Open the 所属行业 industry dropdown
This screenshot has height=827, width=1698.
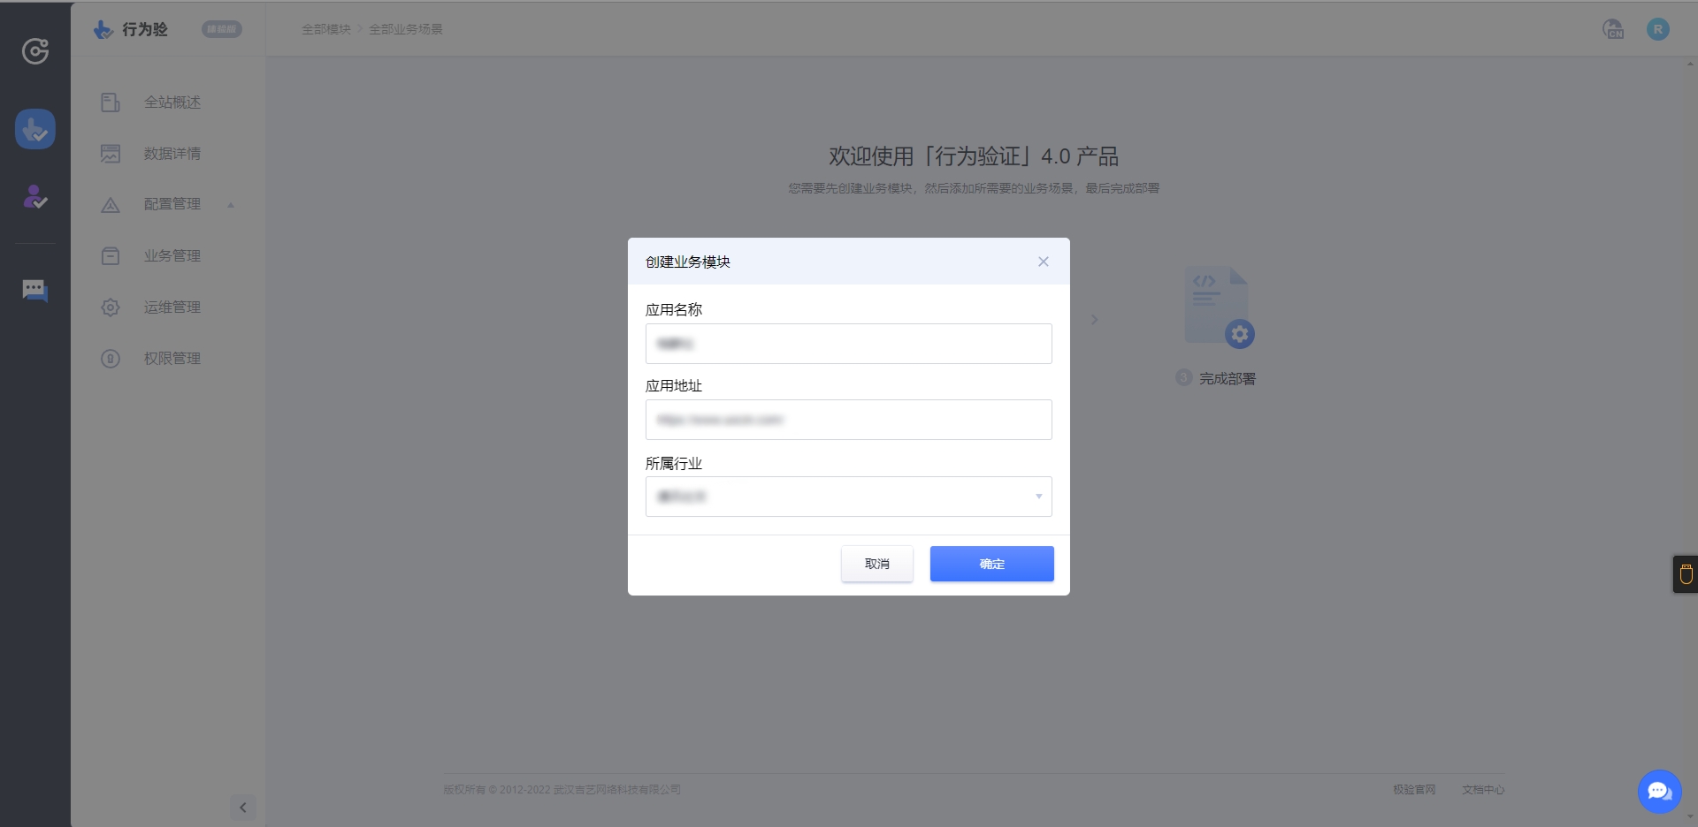pos(847,497)
